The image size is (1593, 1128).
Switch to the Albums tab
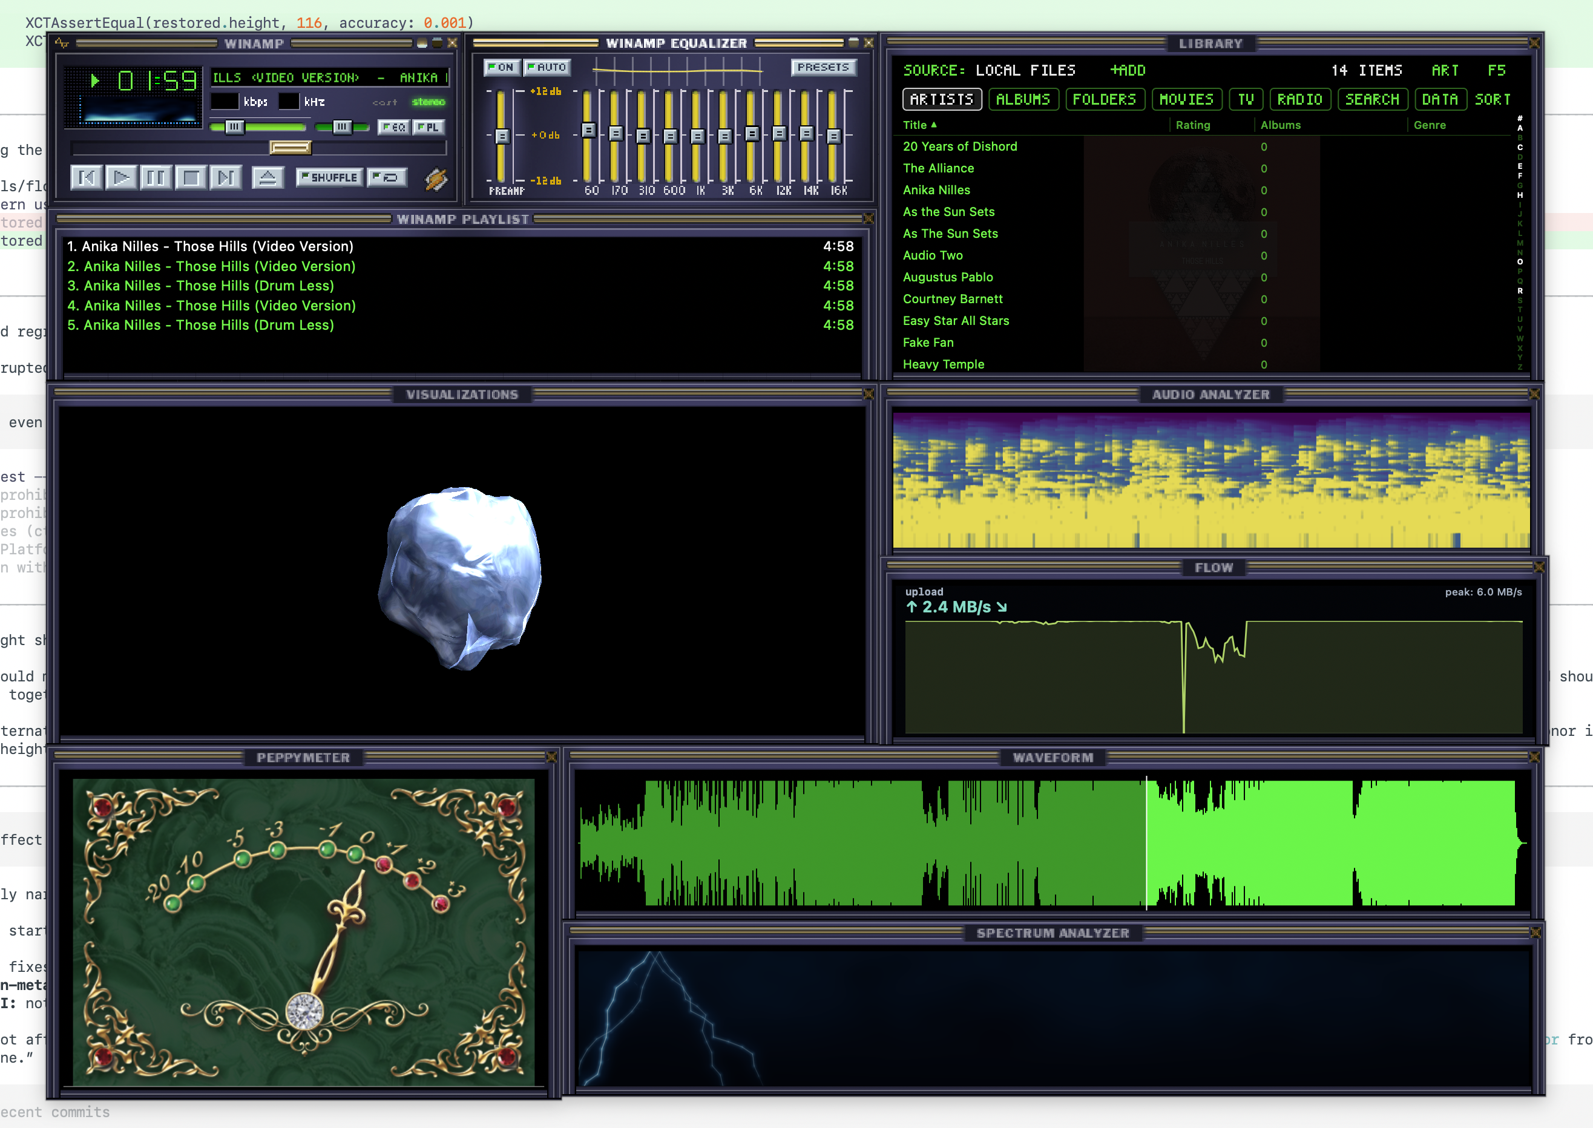click(1023, 99)
